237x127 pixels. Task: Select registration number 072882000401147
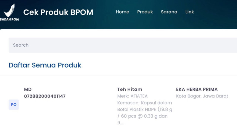(x=45, y=96)
